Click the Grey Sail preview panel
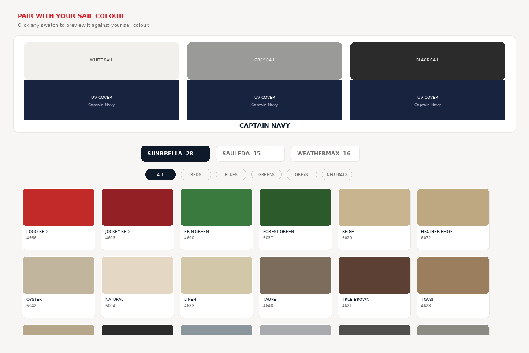 pyautogui.click(x=264, y=61)
